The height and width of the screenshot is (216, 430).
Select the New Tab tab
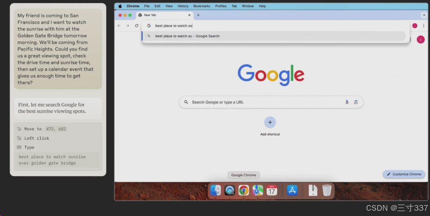tap(165, 15)
